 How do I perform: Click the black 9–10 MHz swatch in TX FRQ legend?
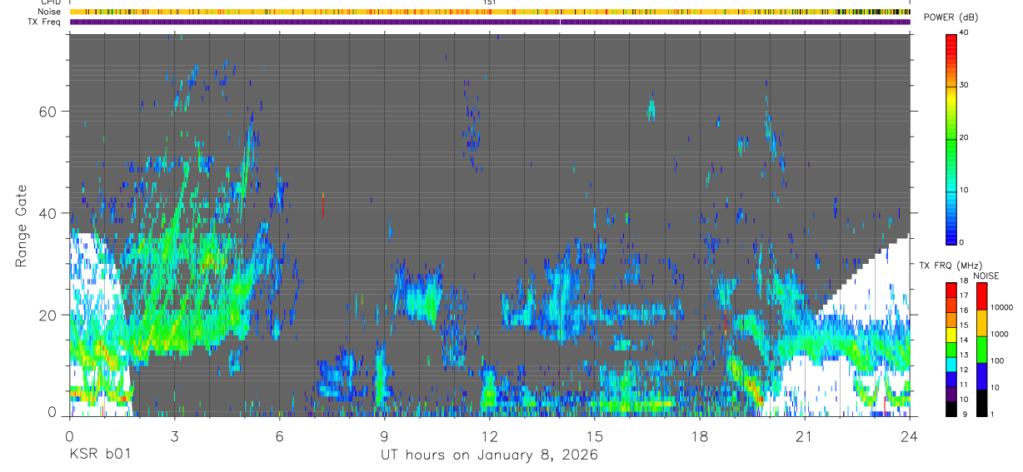click(951, 409)
